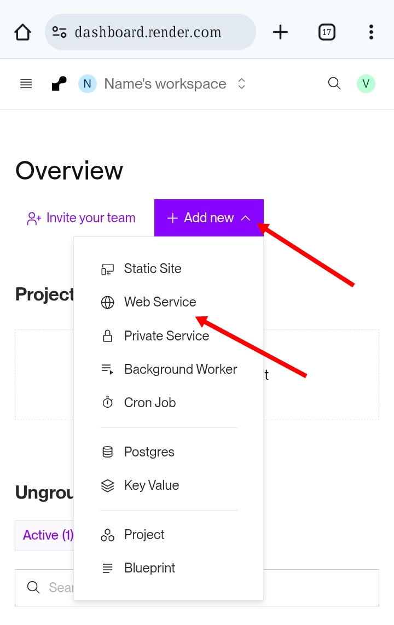Show the open tabs switcher

coord(327,32)
